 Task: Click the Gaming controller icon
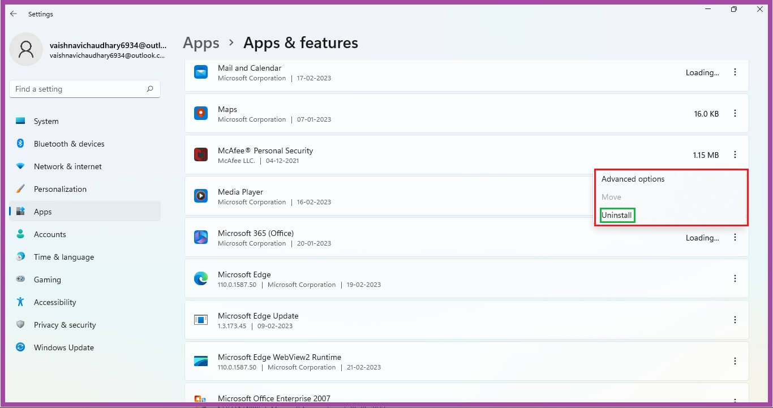pos(20,279)
